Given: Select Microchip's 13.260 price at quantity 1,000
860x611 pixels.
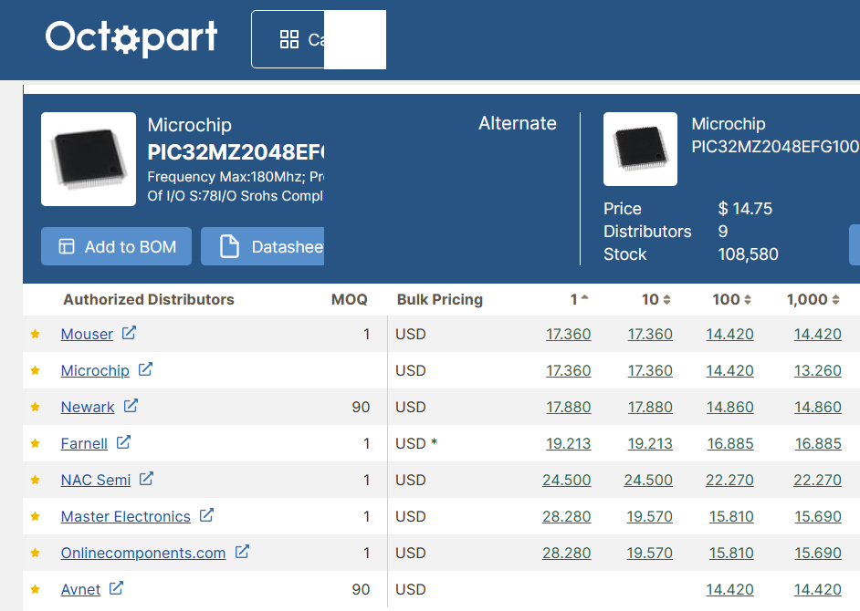Looking at the screenshot, I should pyautogui.click(x=818, y=371).
